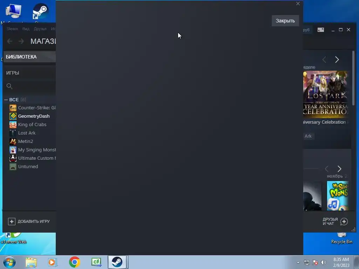Viewport: 359px width, 269px height.
Task: Open the ИГРЫ filter dropdown
Action: [x=29, y=73]
